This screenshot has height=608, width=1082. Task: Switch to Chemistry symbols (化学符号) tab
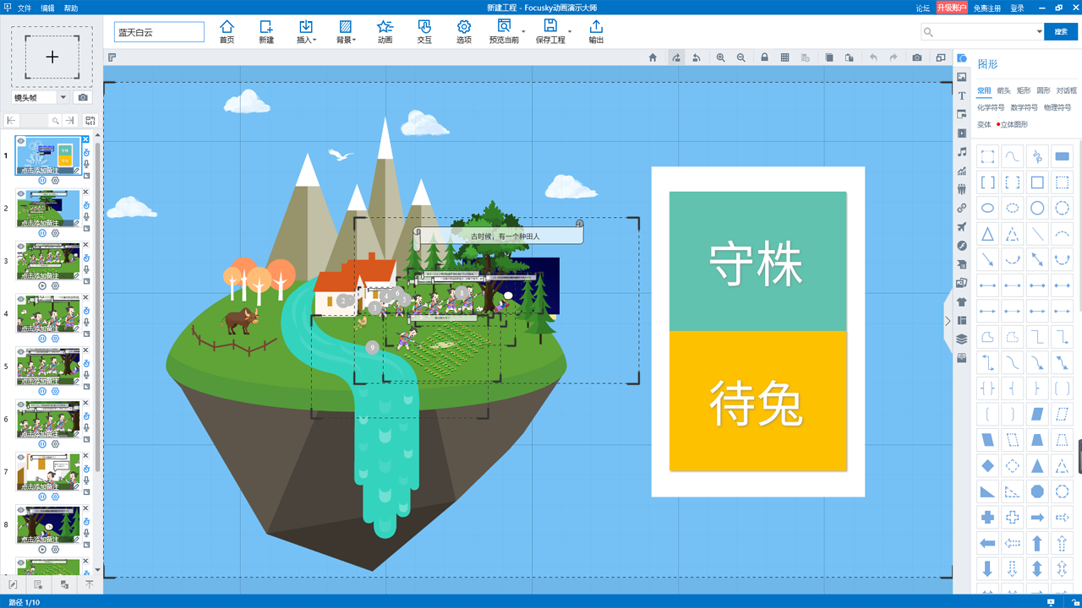point(991,107)
